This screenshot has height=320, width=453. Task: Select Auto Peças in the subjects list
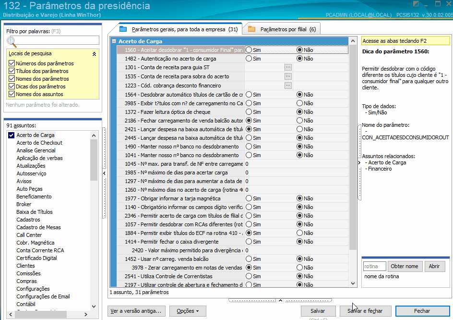(29, 189)
